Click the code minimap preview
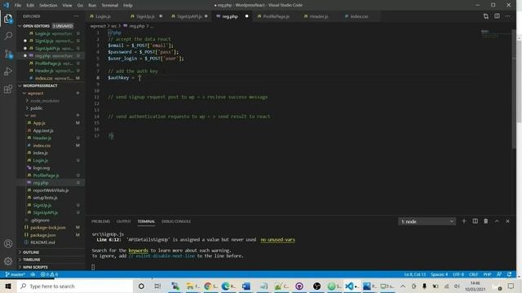This screenshot has width=522, height=293. pyautogui.click(x=495, y=34)
